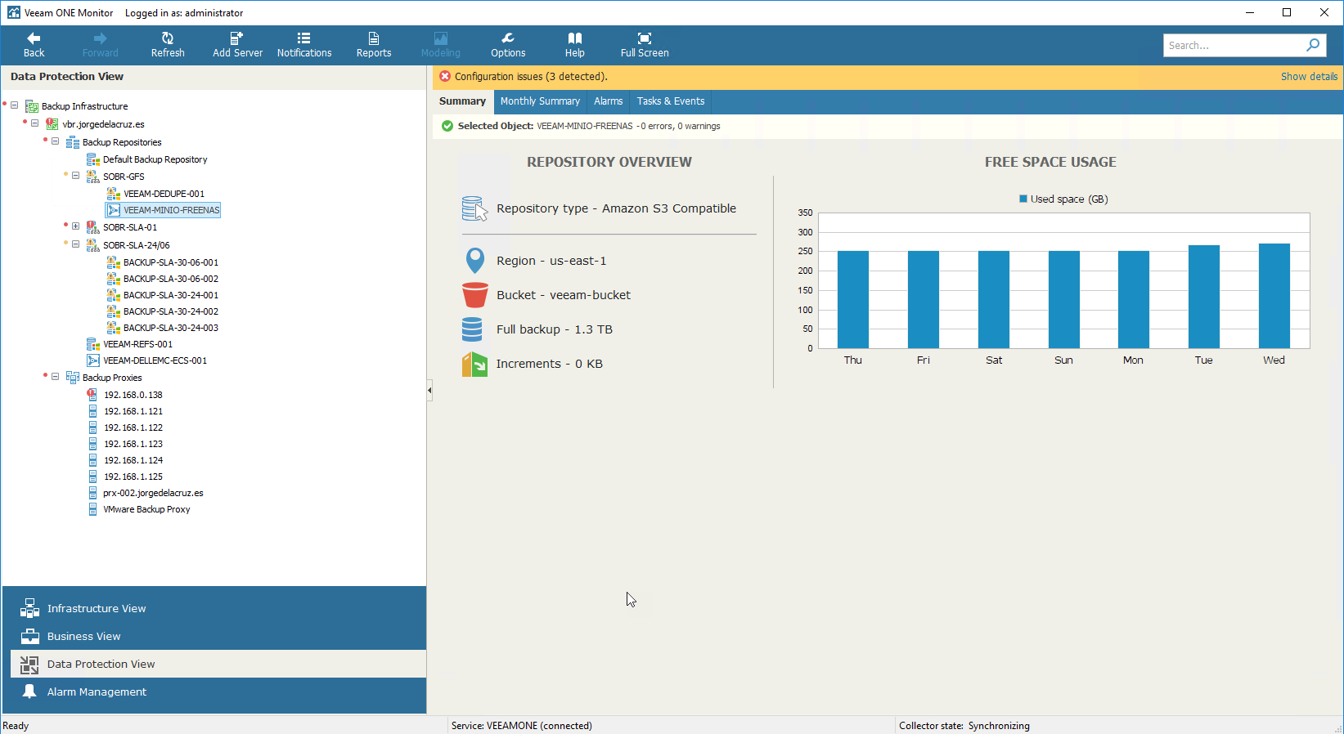
Task: Click inside the Search input field
Action: pos(1233,46)
